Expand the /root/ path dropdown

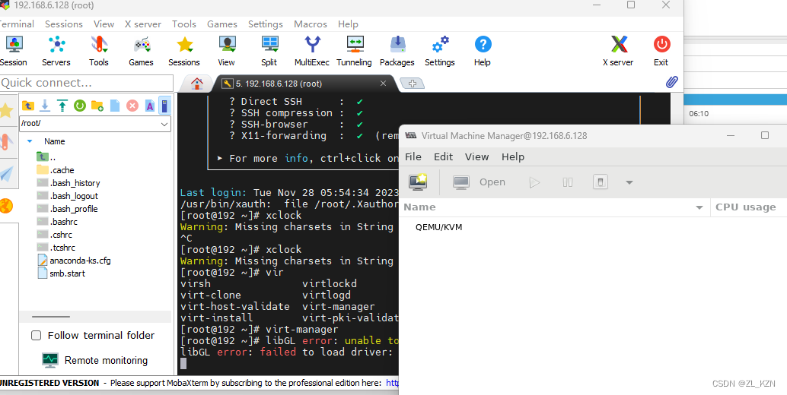click(x=164, y=124)
